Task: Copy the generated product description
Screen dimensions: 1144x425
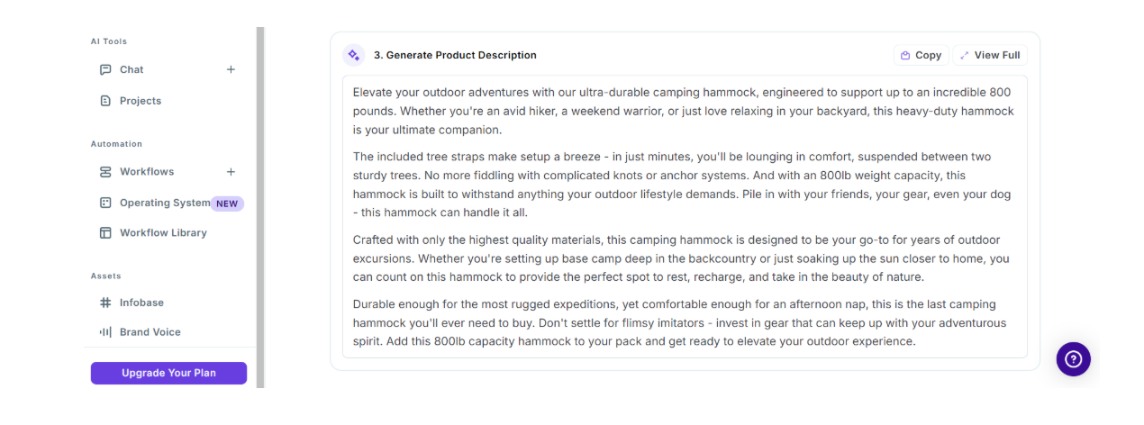Action: pyautogui.click(x=921, y=55)
